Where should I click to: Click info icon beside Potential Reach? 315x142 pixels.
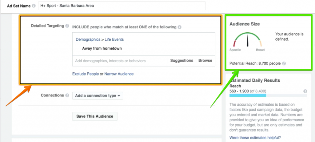tap(284, 63)
